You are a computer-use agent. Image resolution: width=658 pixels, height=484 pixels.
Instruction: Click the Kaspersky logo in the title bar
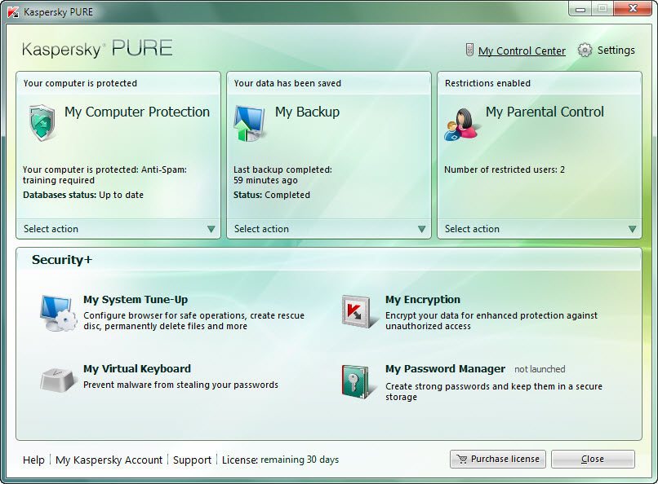pyautogui.click(x=12, y=12)
